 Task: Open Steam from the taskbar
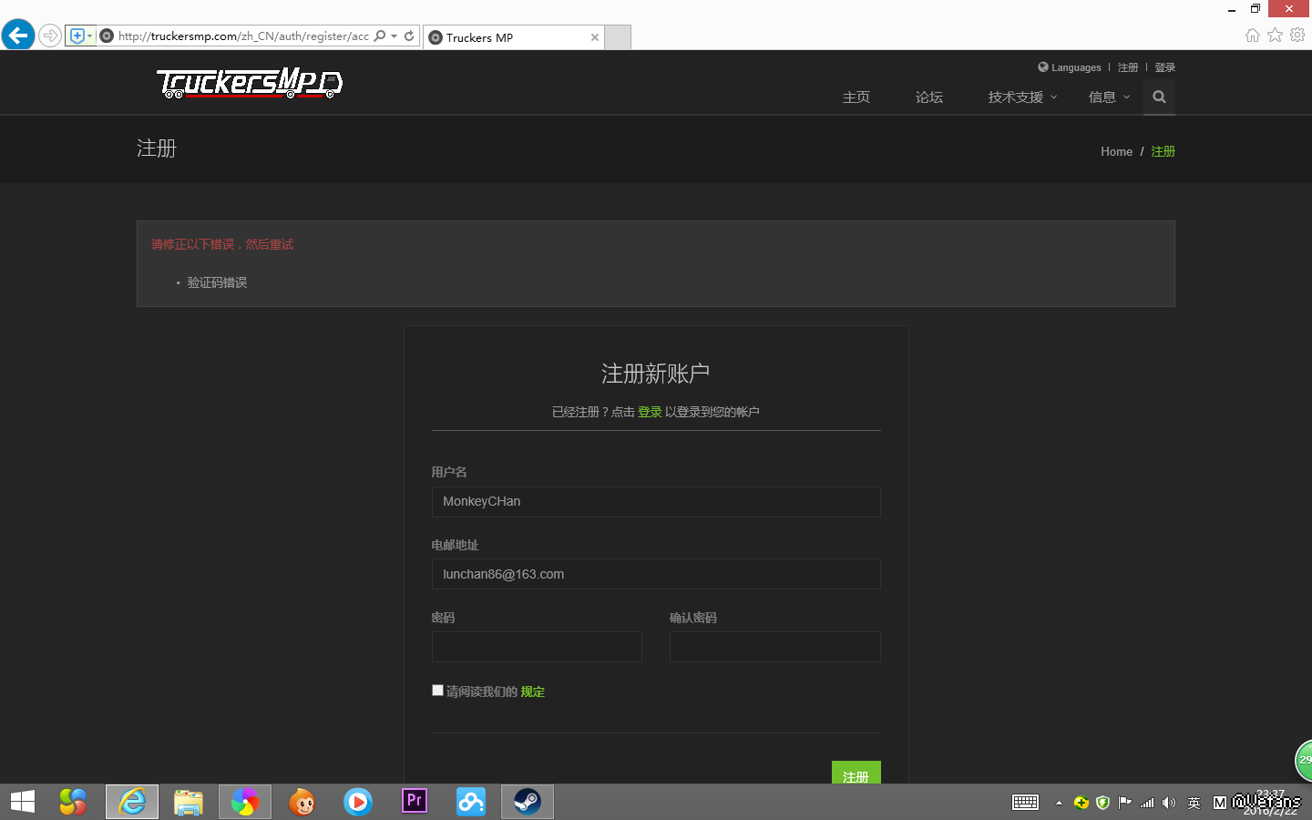pos(528,802)
